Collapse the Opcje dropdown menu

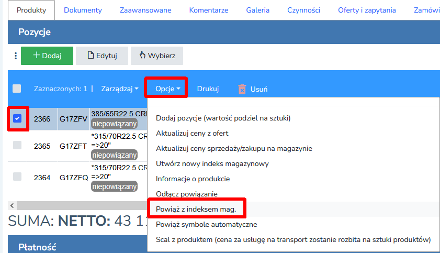(167, 89)
